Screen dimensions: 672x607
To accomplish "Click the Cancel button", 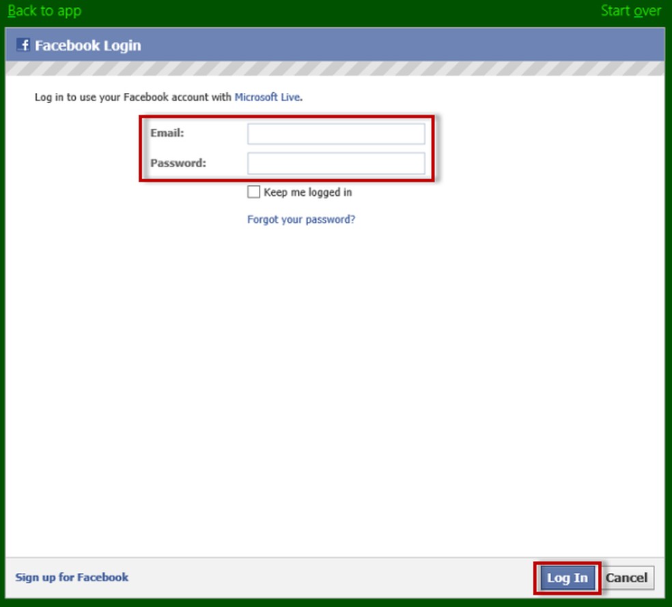I will [x=626, y=578].
